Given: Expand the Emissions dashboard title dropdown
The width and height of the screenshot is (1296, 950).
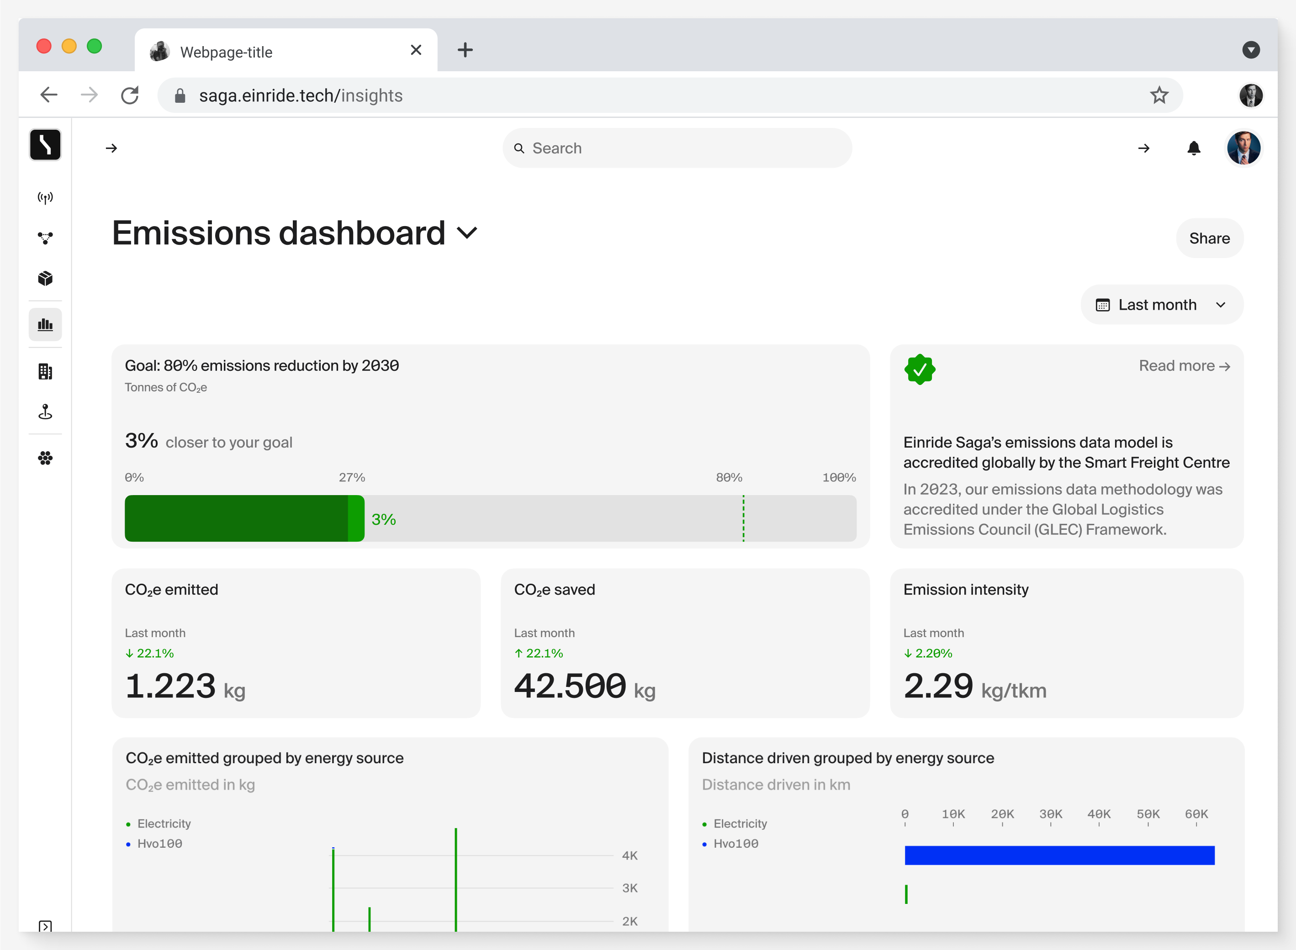Looking at the screenshot, I should click(467, 233).
